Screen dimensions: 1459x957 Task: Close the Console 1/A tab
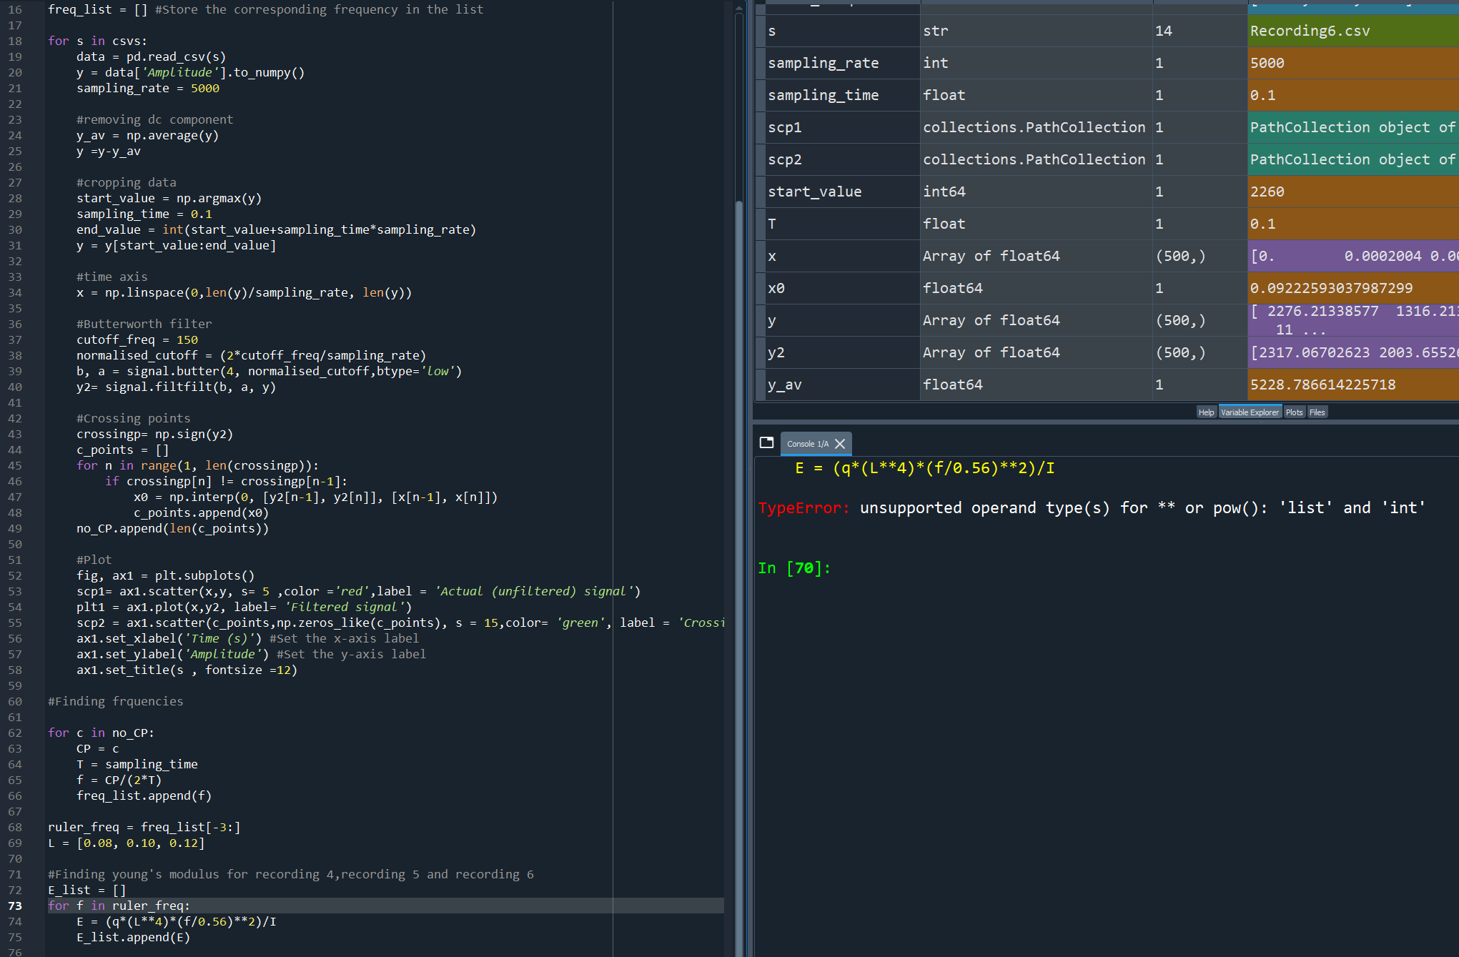(840, 444)
